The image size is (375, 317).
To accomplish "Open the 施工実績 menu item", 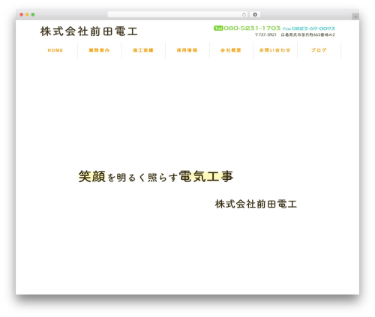I will (143, 50).
